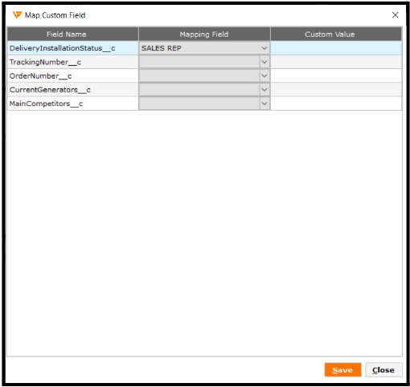This screenshot has height=387, width=410.
Task: Open the MainCompetitors__c mapping dropdown arrow
Action: pos(264,104)
